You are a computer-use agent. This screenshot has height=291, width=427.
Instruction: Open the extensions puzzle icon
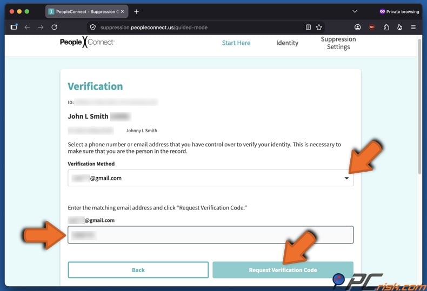[x=386, y=27]
